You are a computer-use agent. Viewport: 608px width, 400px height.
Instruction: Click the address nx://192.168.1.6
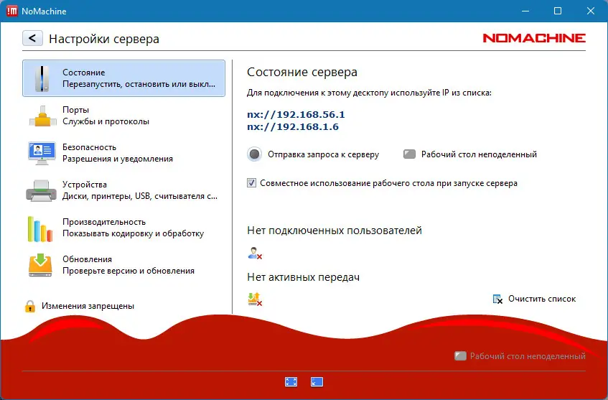point(293,127)
